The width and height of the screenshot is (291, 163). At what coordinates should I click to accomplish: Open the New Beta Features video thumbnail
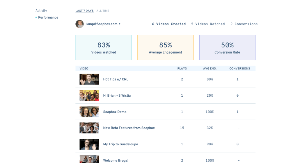coord(89,128)
